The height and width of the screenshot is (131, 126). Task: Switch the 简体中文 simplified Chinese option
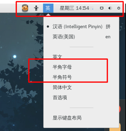pyautogui.click(x=62, y=87)
